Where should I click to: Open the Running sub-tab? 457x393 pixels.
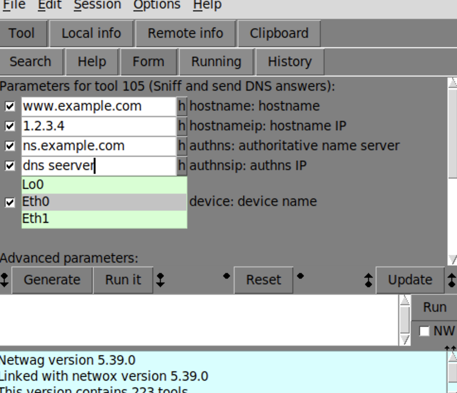216,62
